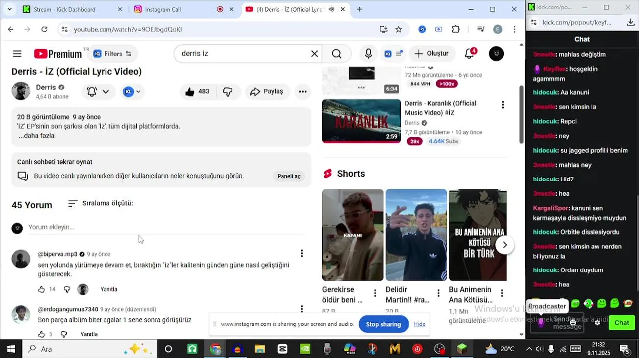Screen dimensions: 639x358
Task: Open the live chat replay panel (Paneli aç)
Action: [x=289, y=176]
